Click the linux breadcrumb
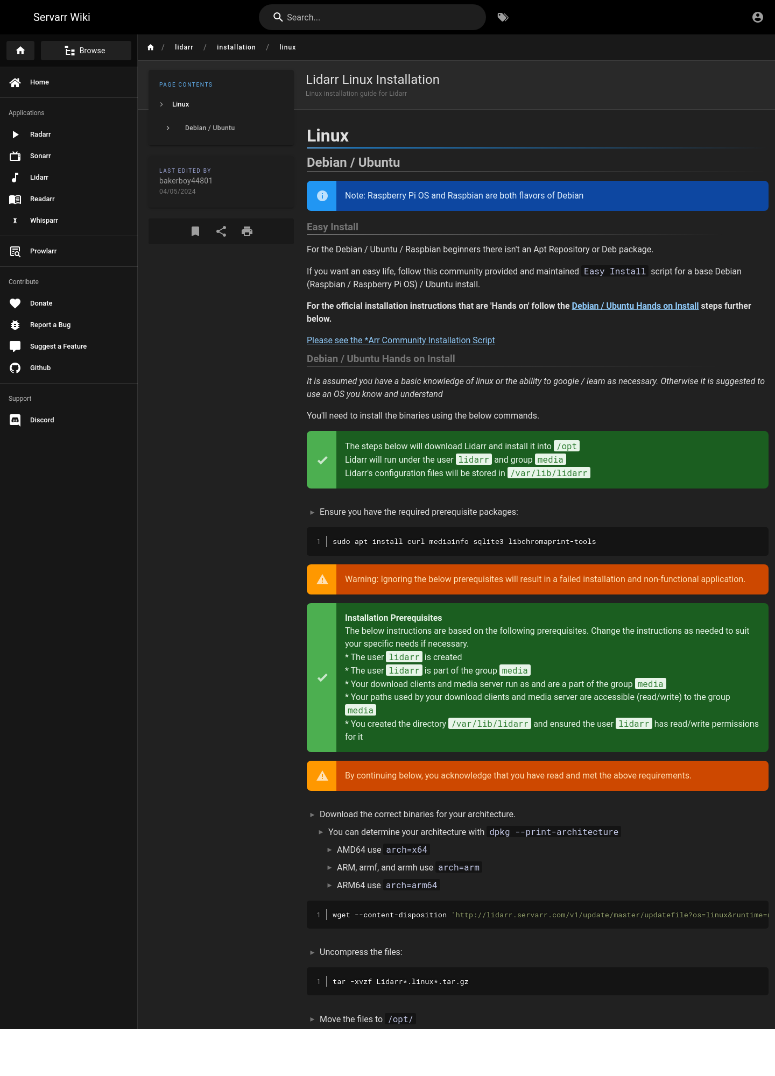775x1076 pixels. coord(287,47)
